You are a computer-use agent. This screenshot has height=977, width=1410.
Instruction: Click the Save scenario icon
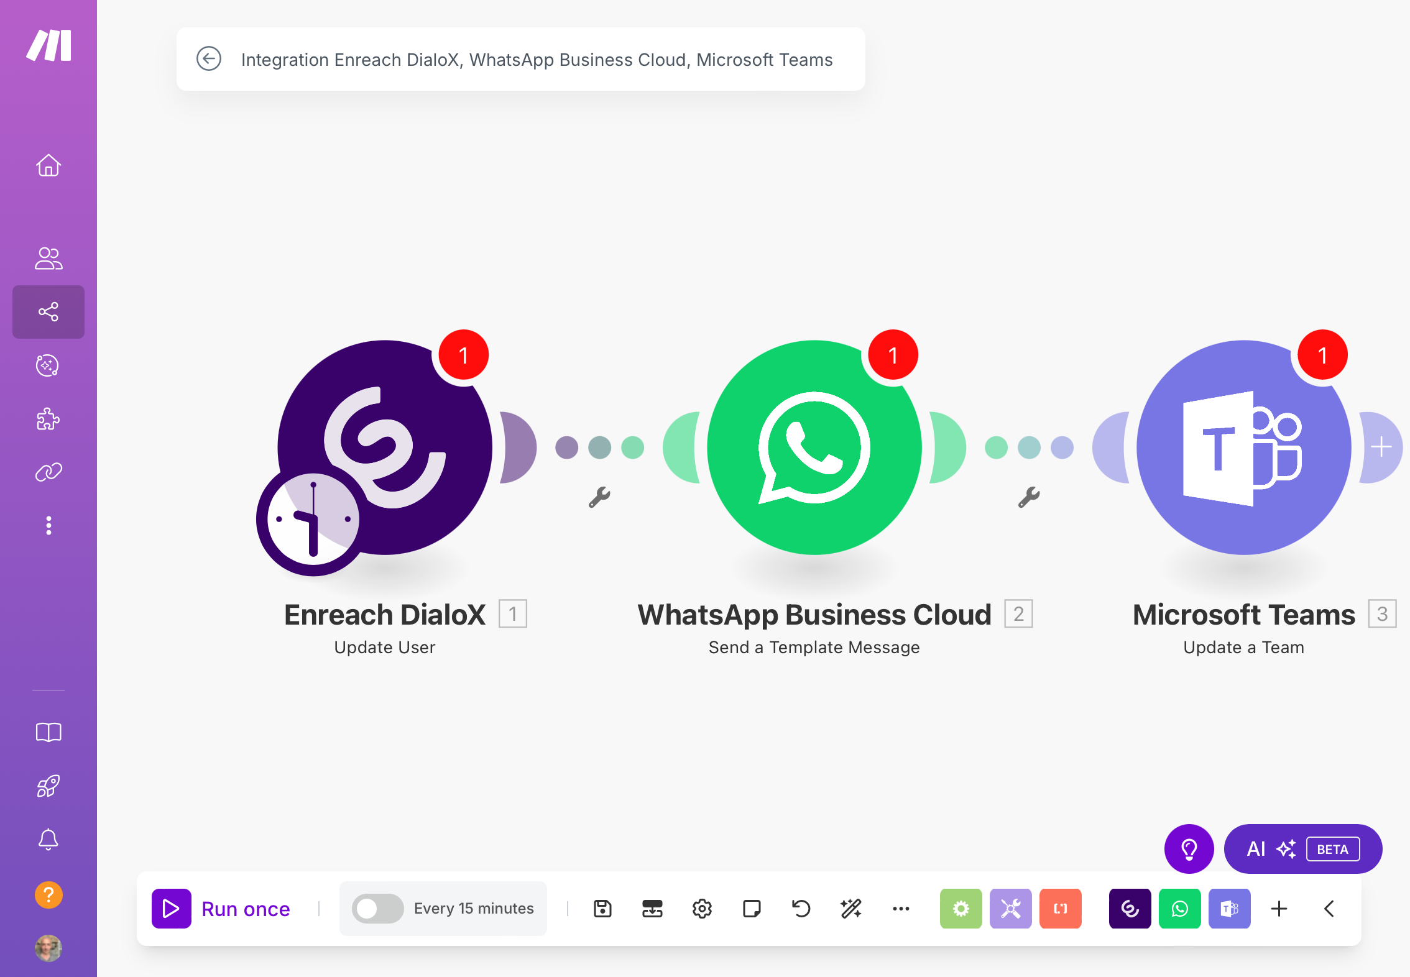pos(602,909)
